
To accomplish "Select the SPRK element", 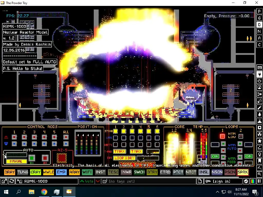I will coord(243,172).
